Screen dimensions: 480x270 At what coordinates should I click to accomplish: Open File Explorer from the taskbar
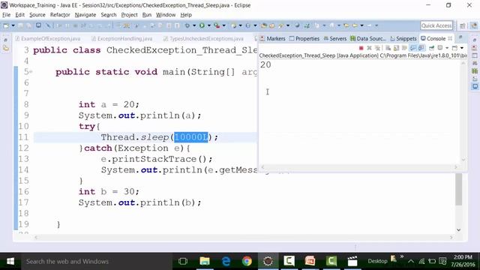coord(205,262)
